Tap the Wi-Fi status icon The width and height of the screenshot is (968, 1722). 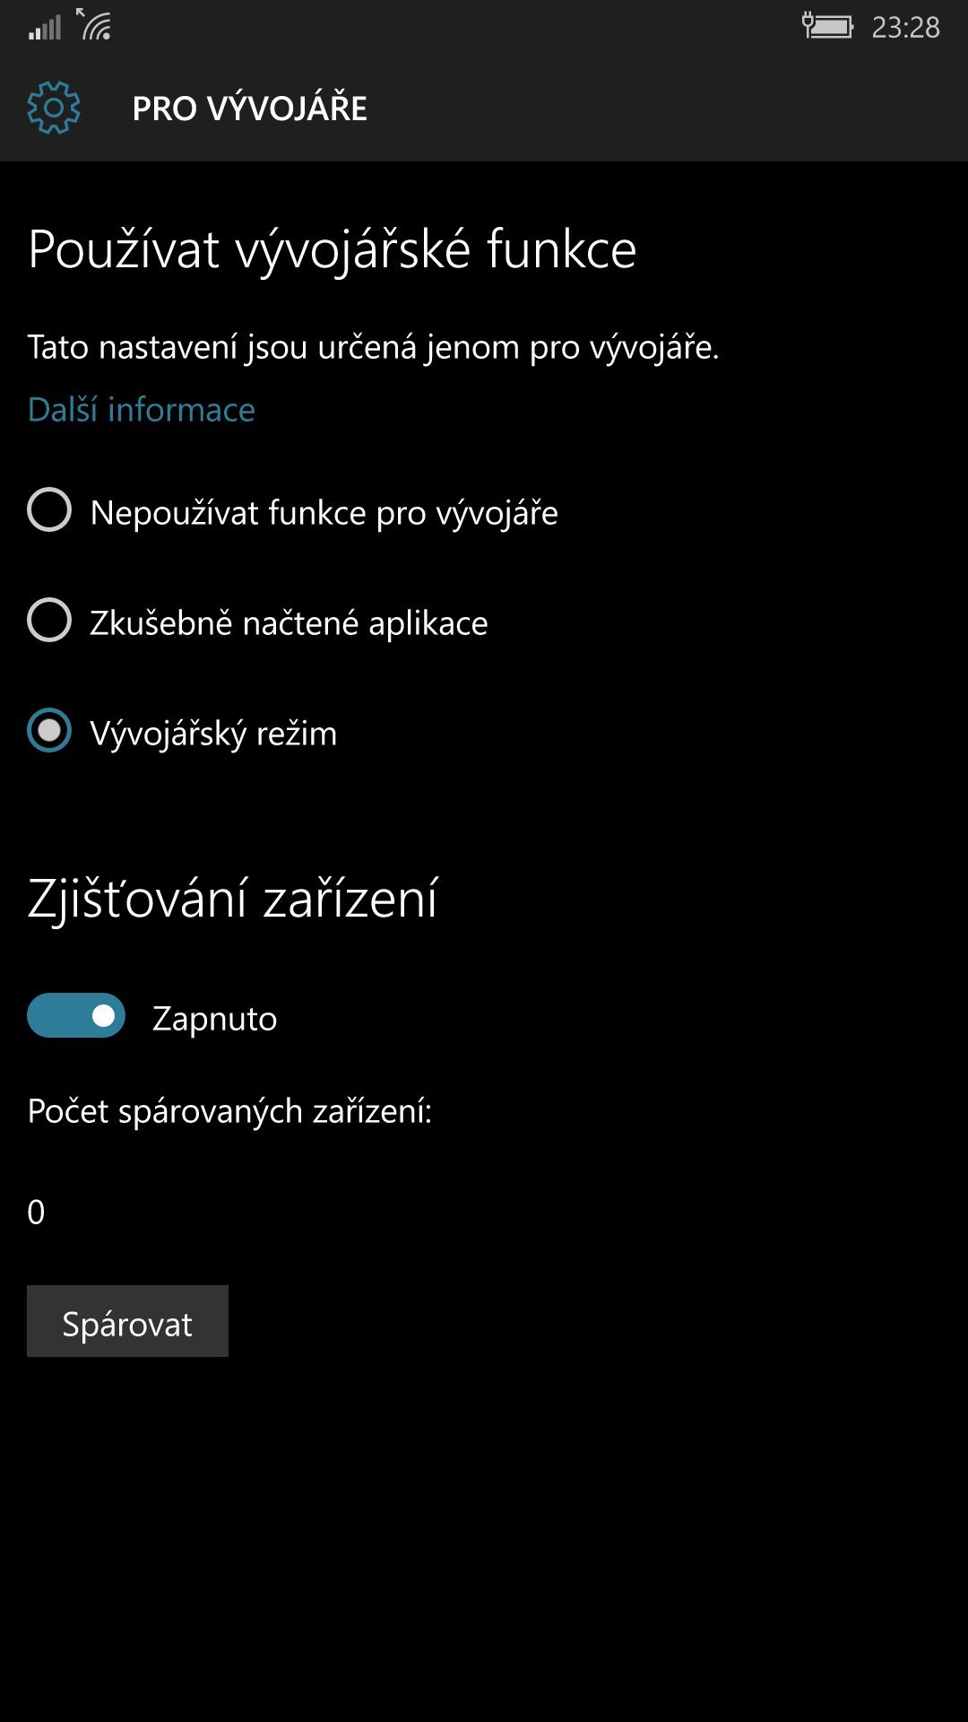[94, 24]
